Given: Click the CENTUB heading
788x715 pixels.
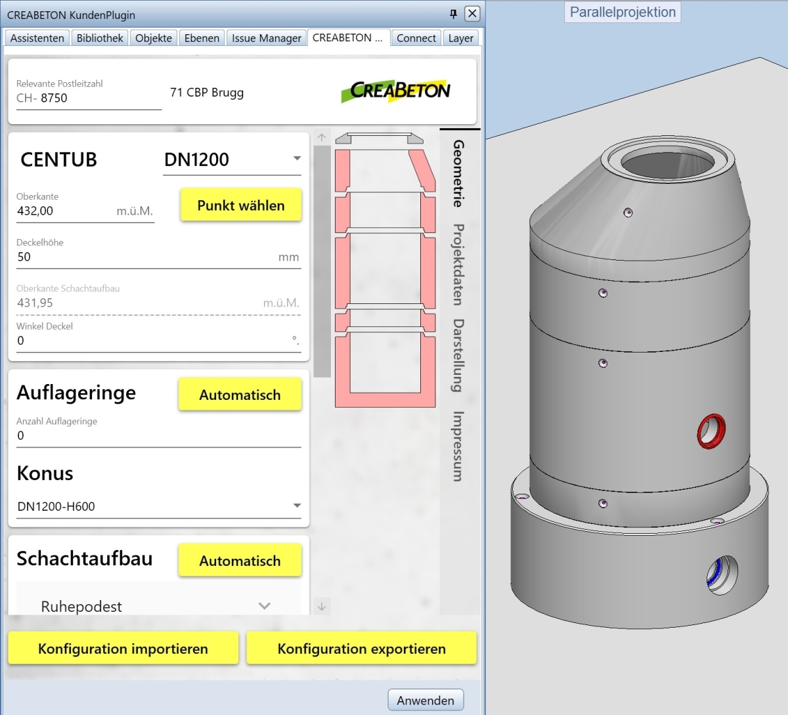Looking at the screenshot, I should click(x=59, y=160).
